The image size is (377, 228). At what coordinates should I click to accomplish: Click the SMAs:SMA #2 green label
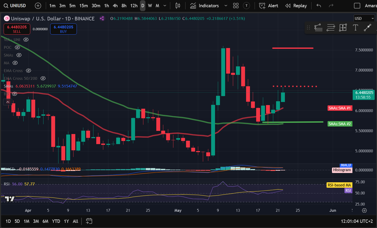point(339,124)
